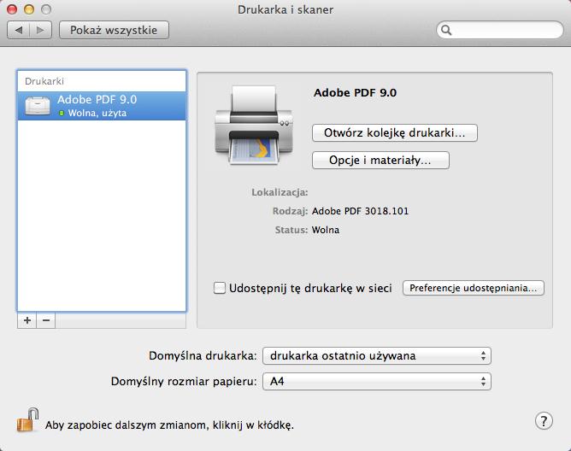Click the small printer icon in the list
The height and width of the screenshot is (451, 571).
[x=38, y=106]
